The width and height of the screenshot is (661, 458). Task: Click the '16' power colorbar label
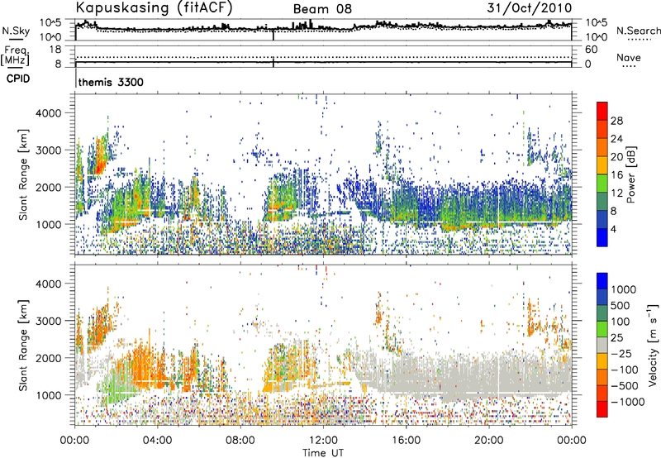pos(616,175)
